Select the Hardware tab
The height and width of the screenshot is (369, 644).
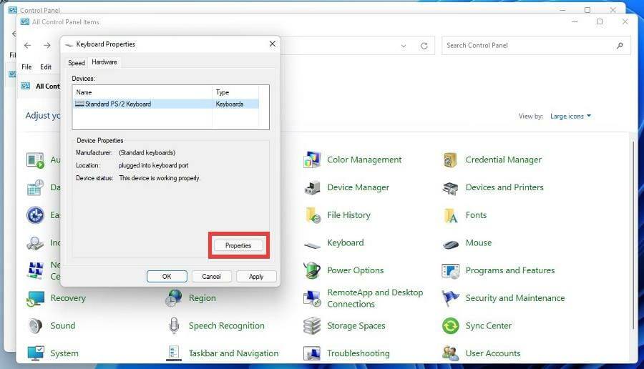104,62
